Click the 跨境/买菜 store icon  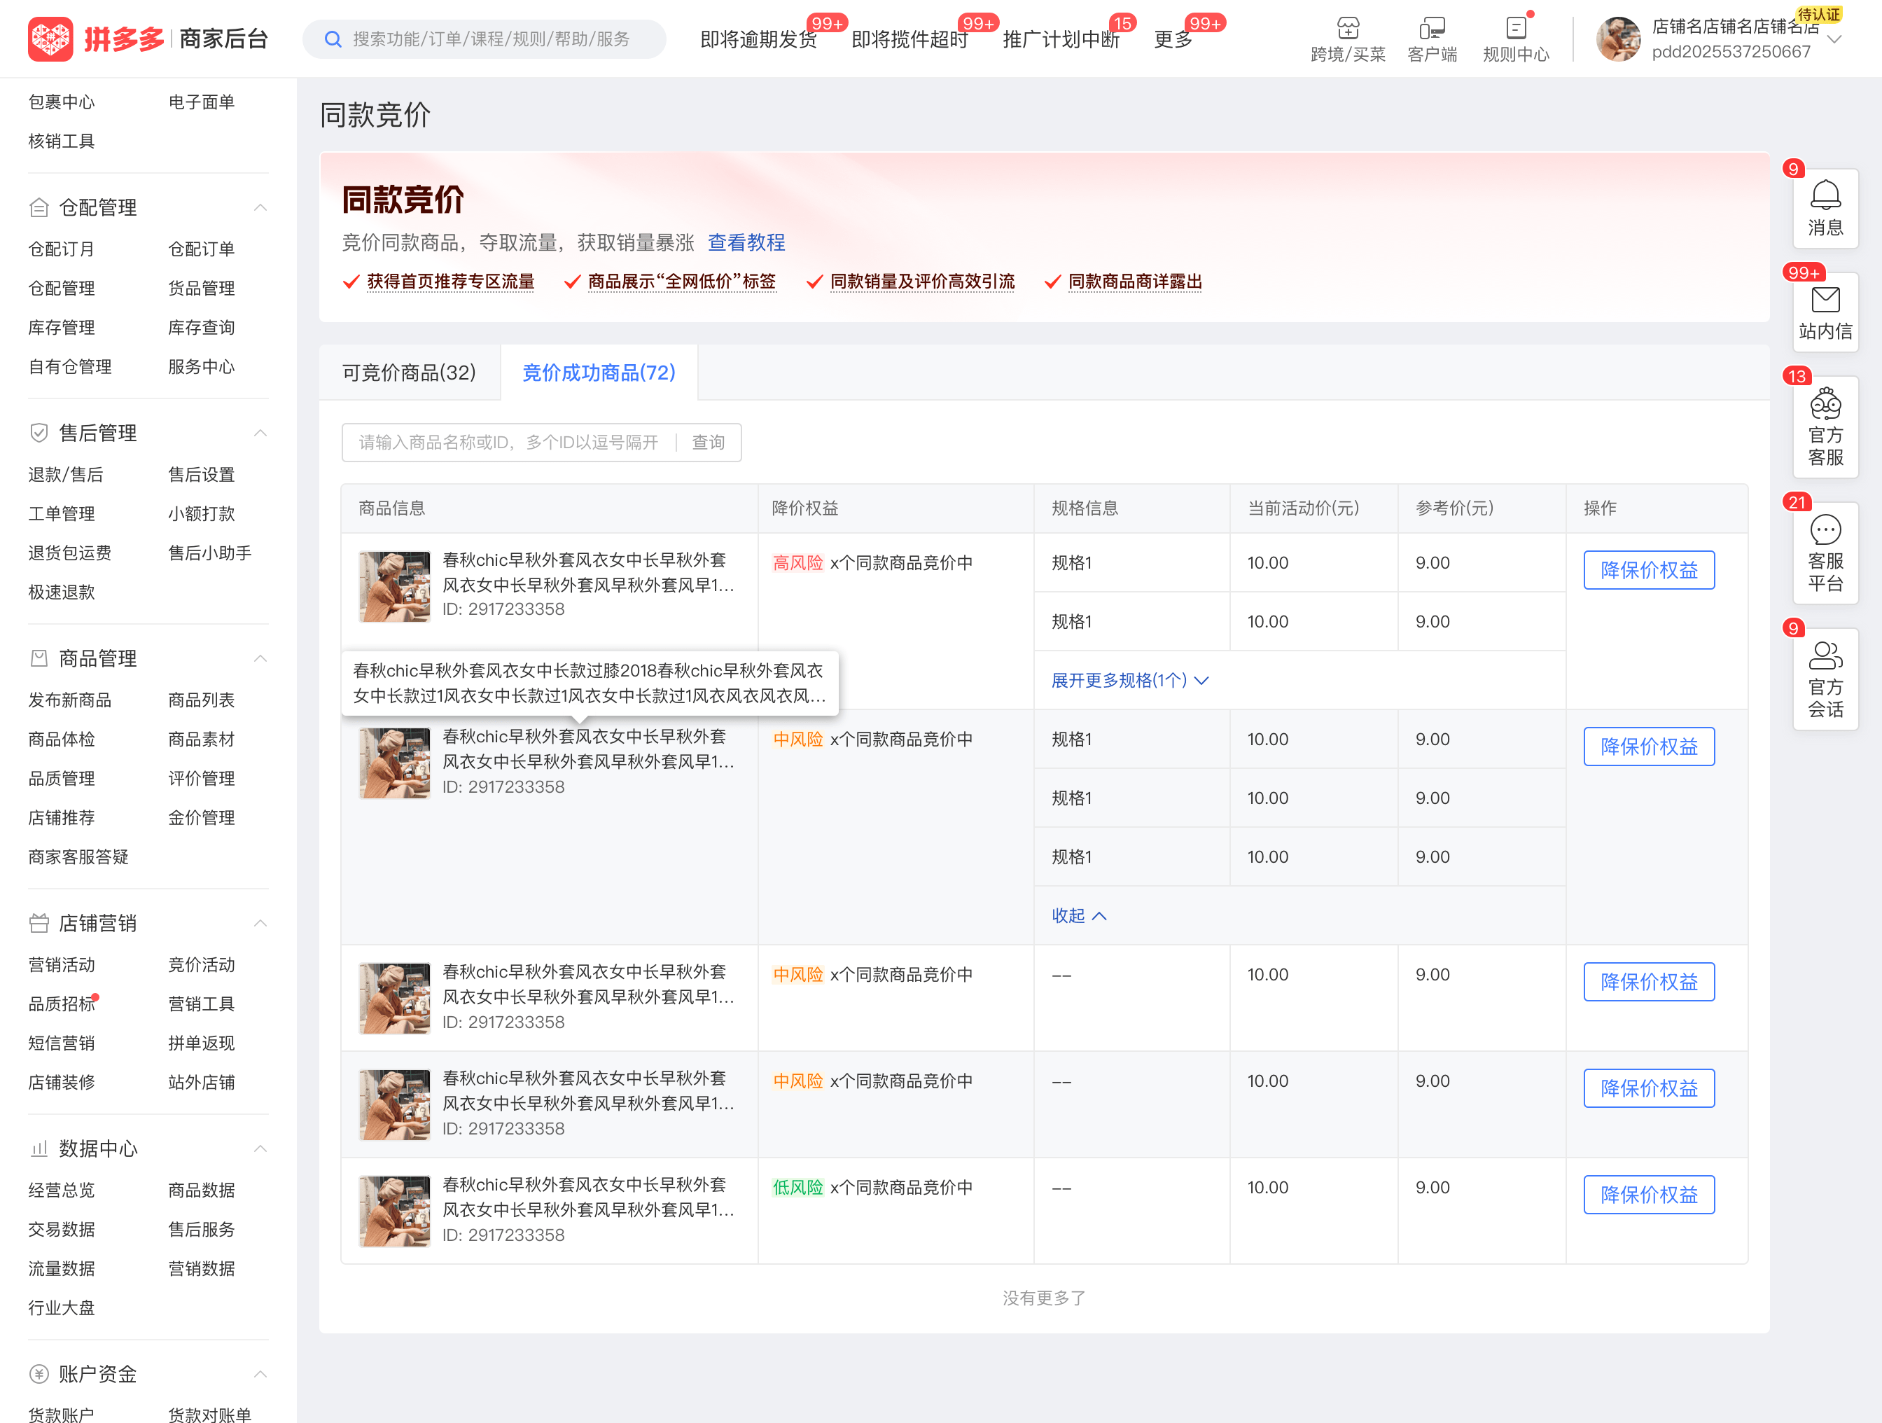coord(1348,28)
